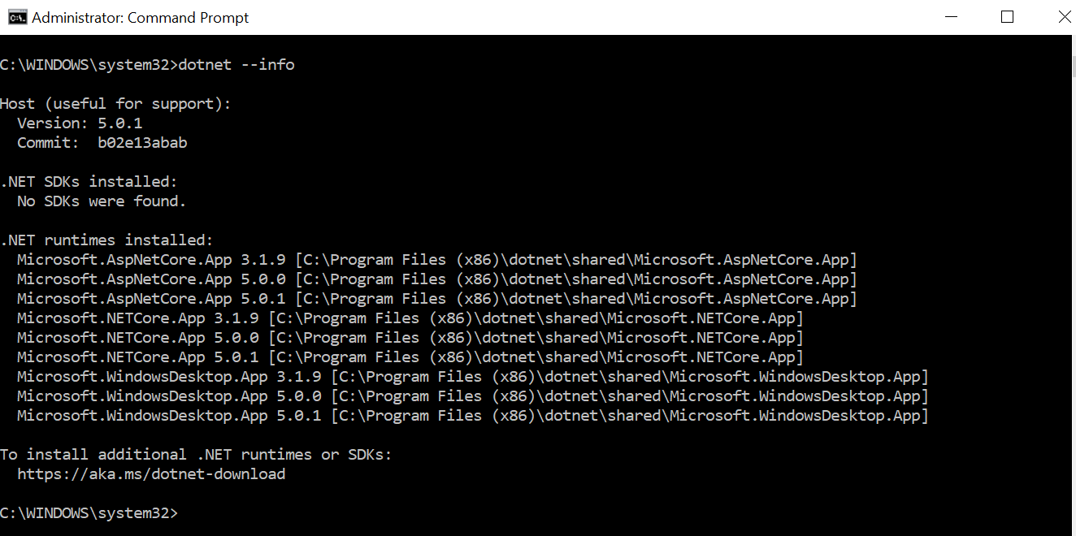Click the minimize icon
This screenshot has height=536, width=1076.
pyautogui.click(x=951, y=16)
